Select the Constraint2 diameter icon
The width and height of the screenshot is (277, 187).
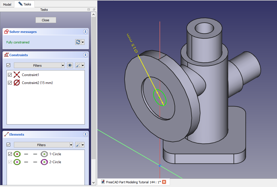pyautogui.click(x=17, y=83)
